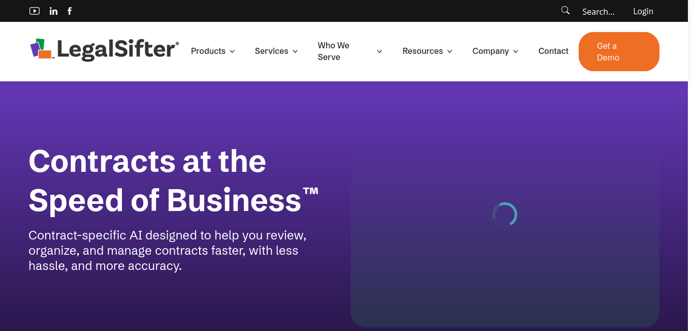The width and height of the screenshot is (694, 331).
Task: Expand the chevron beside Resources
Action: (x=450, y=51)
